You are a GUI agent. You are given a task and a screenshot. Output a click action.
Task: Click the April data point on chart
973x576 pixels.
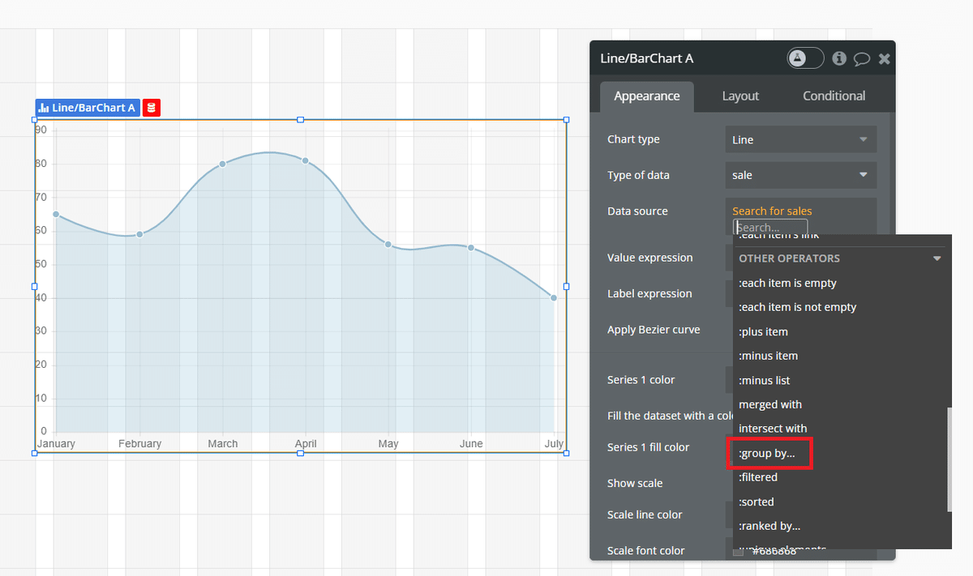click(305, 160)
